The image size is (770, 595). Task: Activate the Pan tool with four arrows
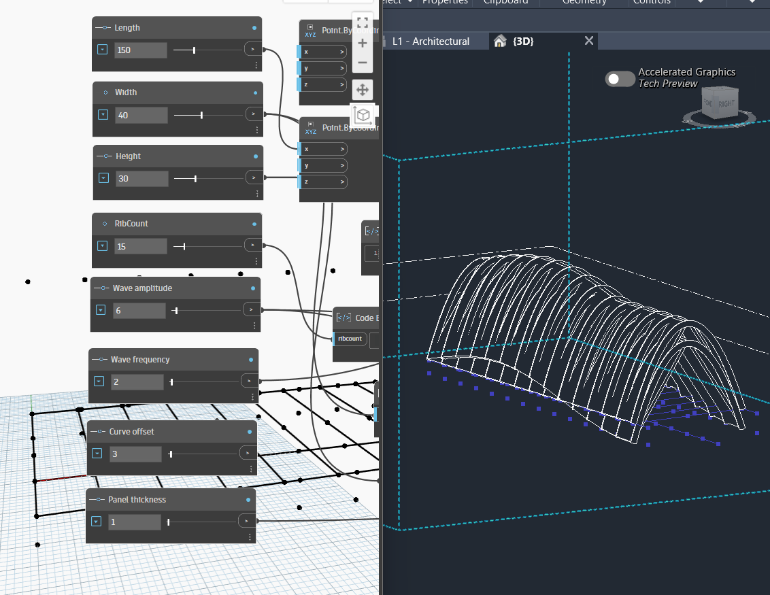[363, 89]
